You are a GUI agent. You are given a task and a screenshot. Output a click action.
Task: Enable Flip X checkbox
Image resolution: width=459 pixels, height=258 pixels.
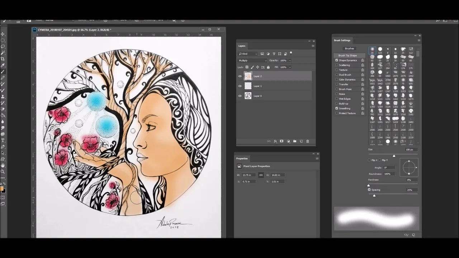point(369,160)
